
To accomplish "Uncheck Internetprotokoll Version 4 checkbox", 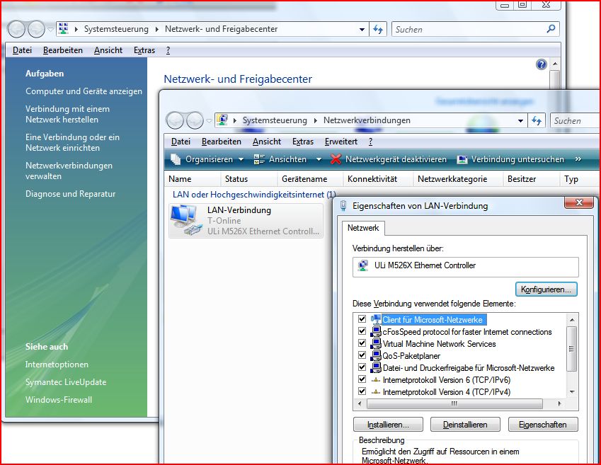I will tap(362, 391).
